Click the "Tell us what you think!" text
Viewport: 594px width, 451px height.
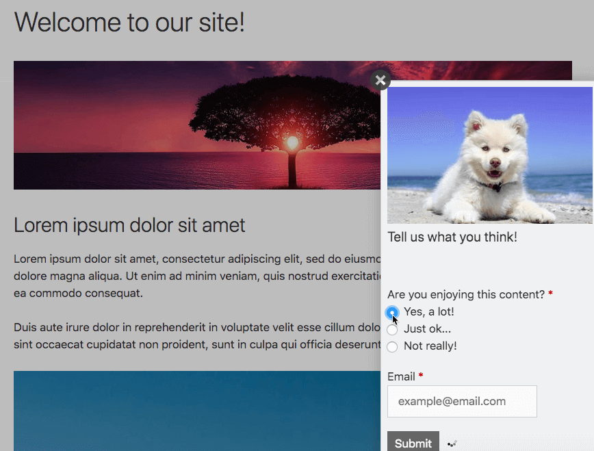(452, 237)
